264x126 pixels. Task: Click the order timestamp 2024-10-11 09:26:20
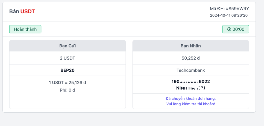(229, 16)
